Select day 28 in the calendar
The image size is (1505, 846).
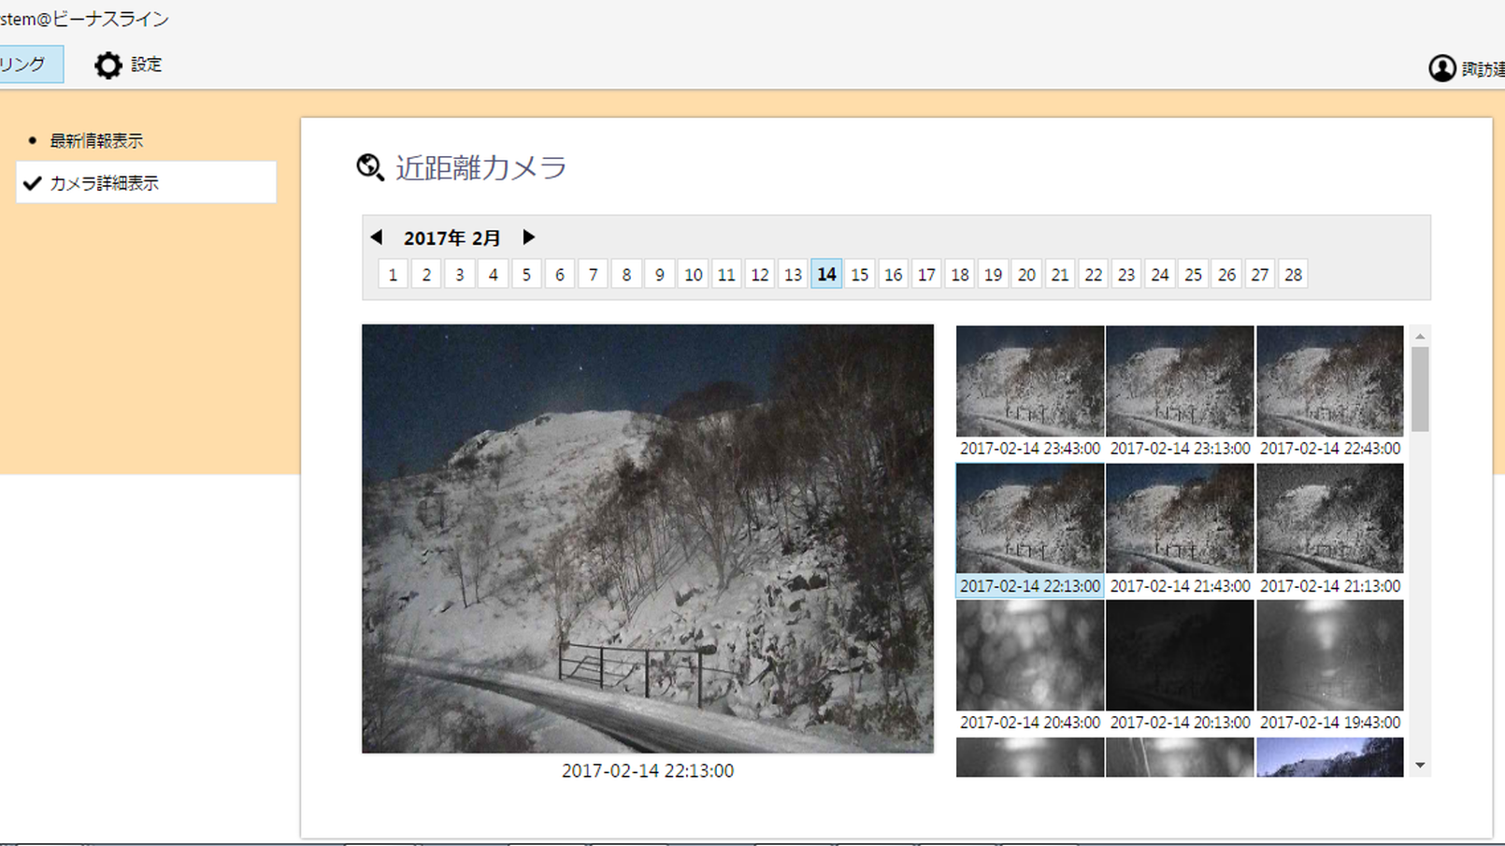[x=1293, y=275]
